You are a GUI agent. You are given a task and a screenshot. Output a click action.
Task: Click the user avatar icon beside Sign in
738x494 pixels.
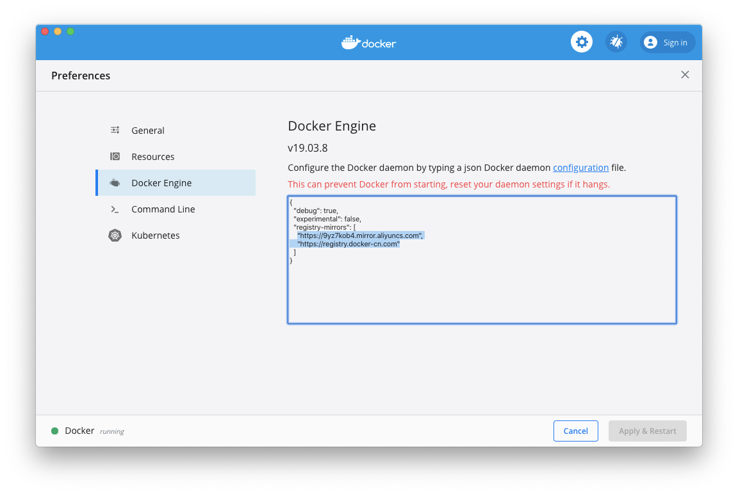(650, 42)
